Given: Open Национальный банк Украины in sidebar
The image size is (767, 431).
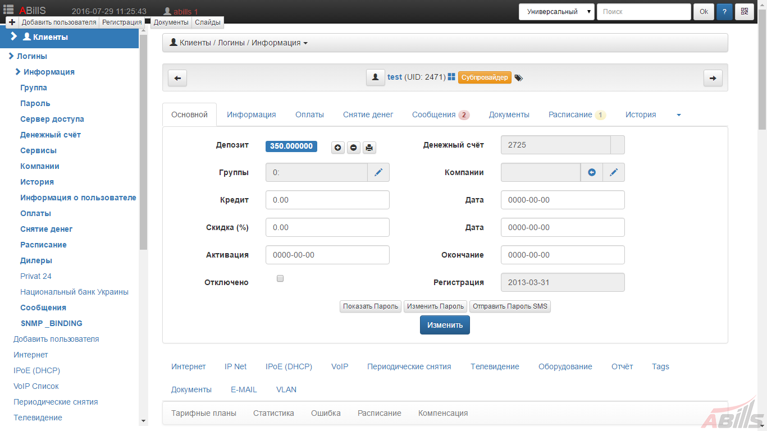Looking at the screenshot, I should [74, 292].
